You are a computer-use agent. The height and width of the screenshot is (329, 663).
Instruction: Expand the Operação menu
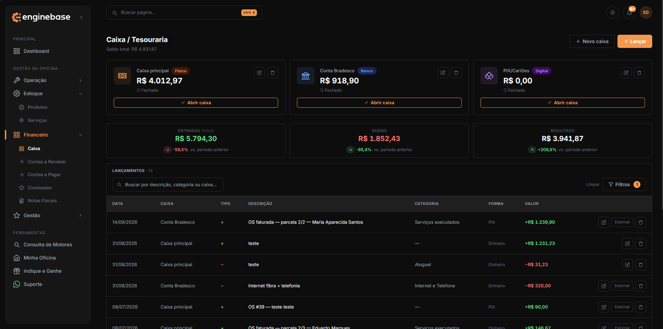48,80
